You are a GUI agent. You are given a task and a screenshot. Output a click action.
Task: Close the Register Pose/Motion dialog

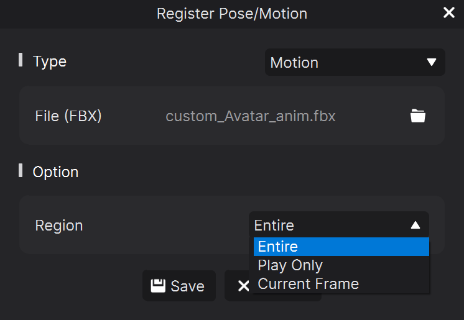point(449,12)
